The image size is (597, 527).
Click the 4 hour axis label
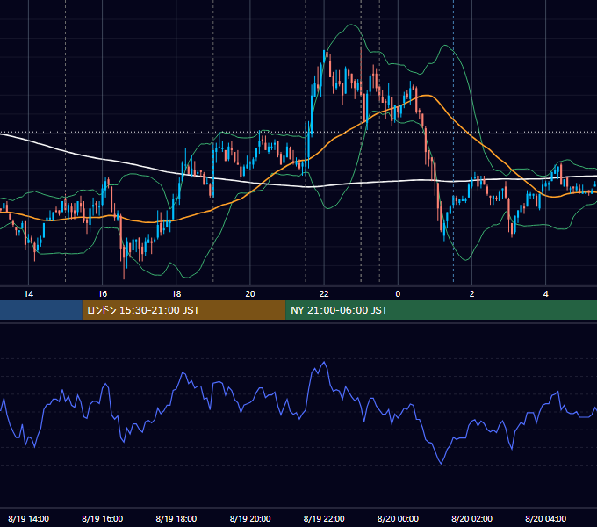[x=545, y=294]
